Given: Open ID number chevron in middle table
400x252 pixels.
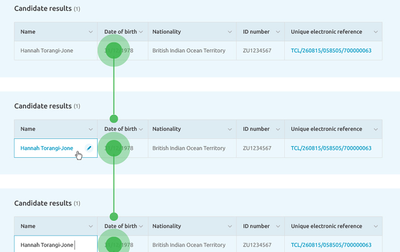Looking at the screenshot, I should pyautogui.click(x=278, y=129).
